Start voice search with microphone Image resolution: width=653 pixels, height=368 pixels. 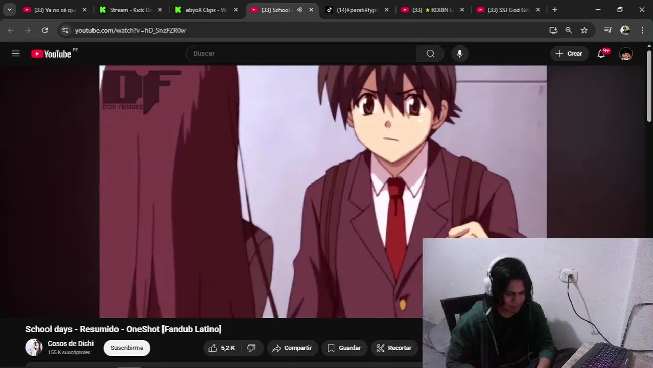click(459, 53)
